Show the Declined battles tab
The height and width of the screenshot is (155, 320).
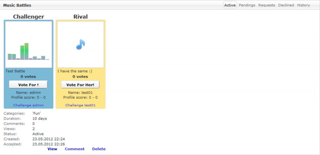286,5
